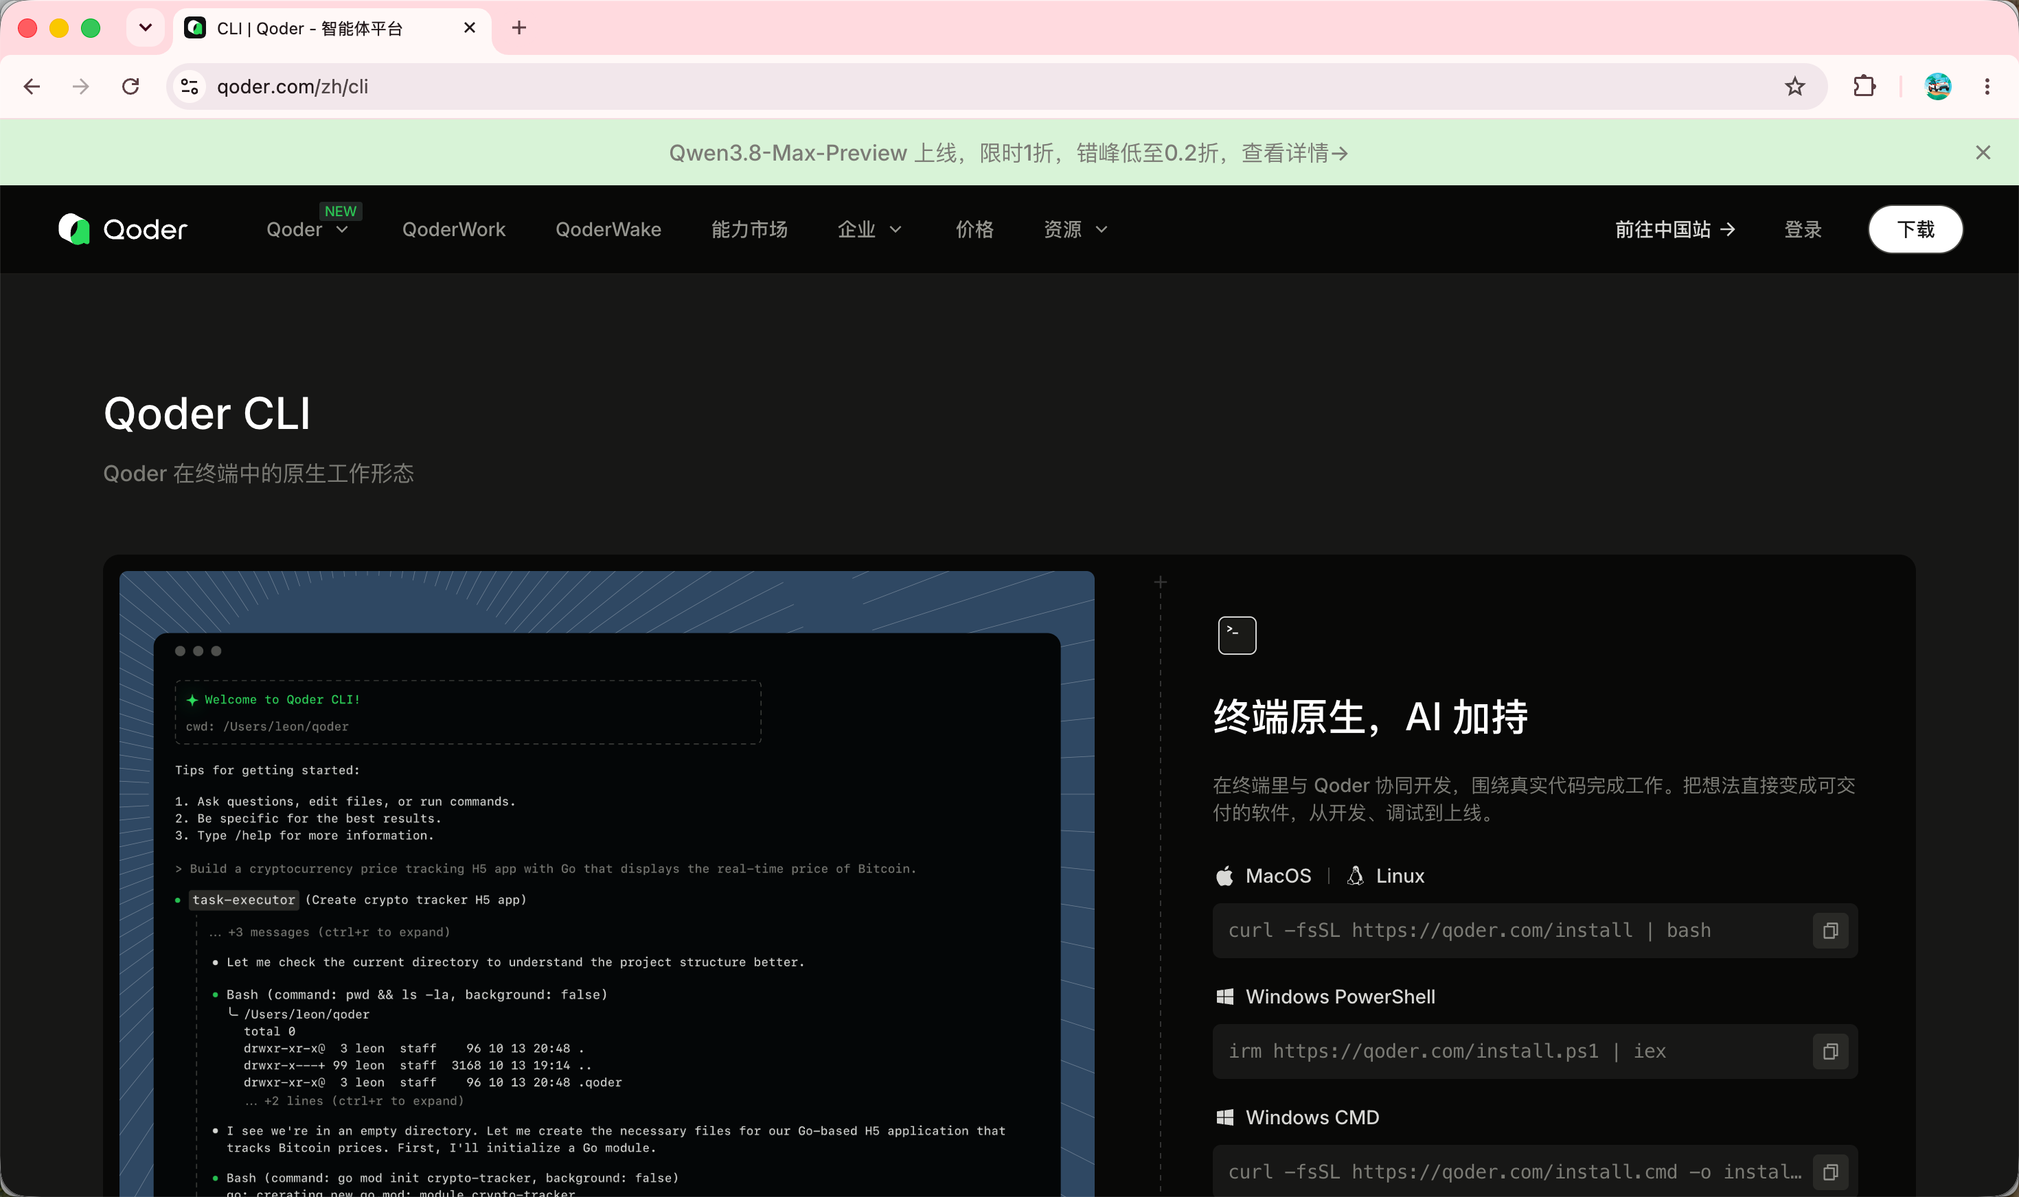
Task: Open the 价格 pricing page
Action: click(974, 230)
